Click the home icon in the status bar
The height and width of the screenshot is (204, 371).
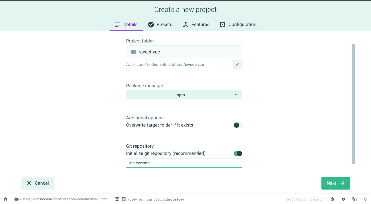coord(5,199)
